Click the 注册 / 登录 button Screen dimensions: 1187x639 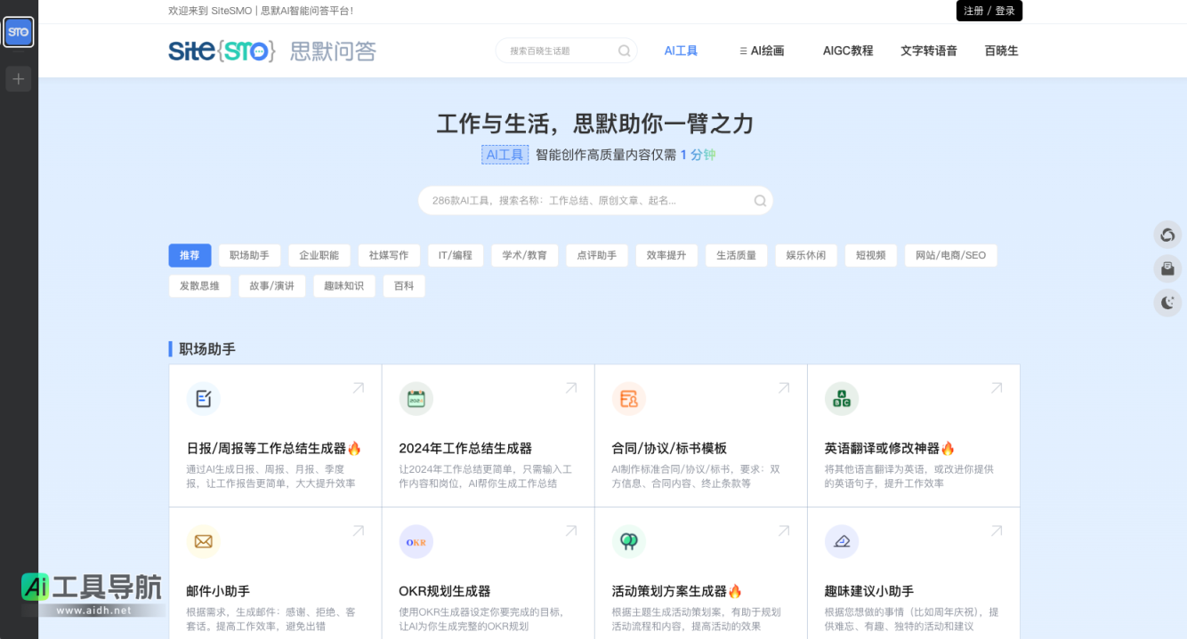pyautogui.click(x=989, y=11)
